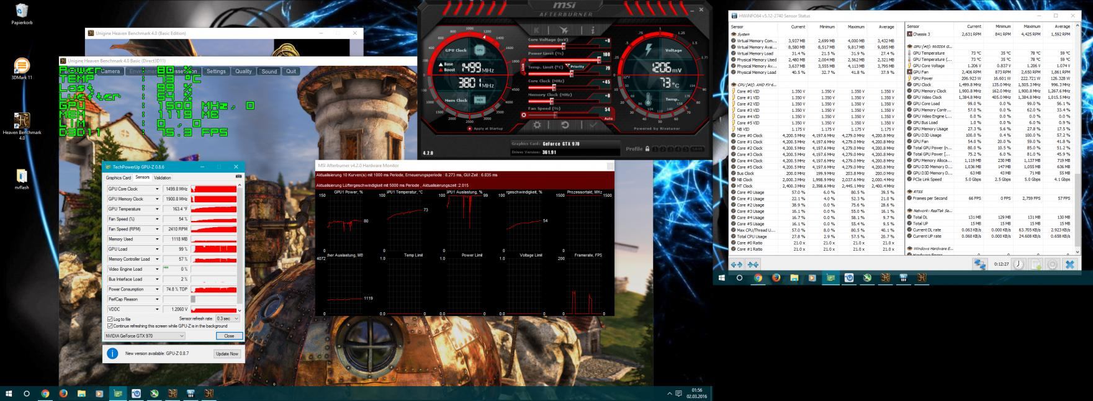This screenshot has height=401, width=1093.
Task: Open HWiNFO sensor settings gear icon
Action: point(1052,264)
